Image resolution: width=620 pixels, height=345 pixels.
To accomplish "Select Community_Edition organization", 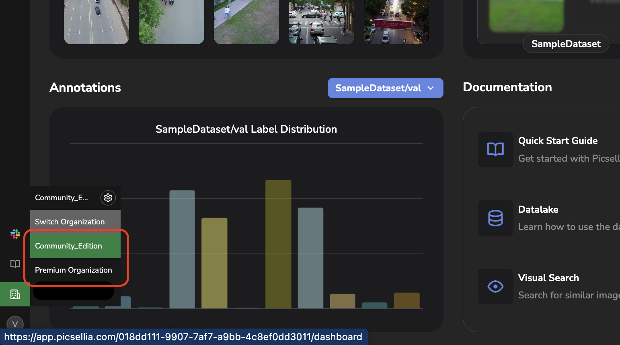I will coord(75,246).
